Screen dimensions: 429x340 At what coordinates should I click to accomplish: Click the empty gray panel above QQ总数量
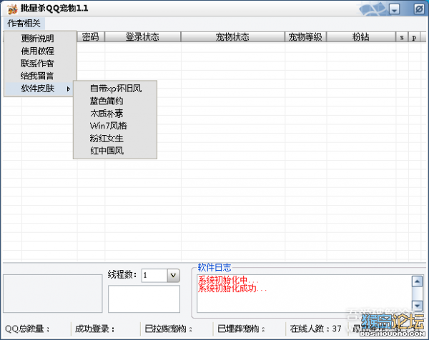(x=53, y=294)
